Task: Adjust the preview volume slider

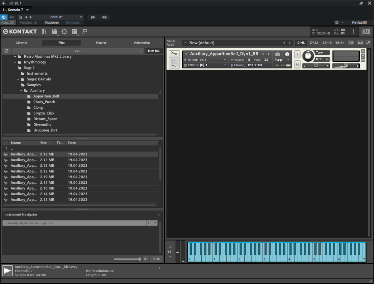Action: [127, 259]
